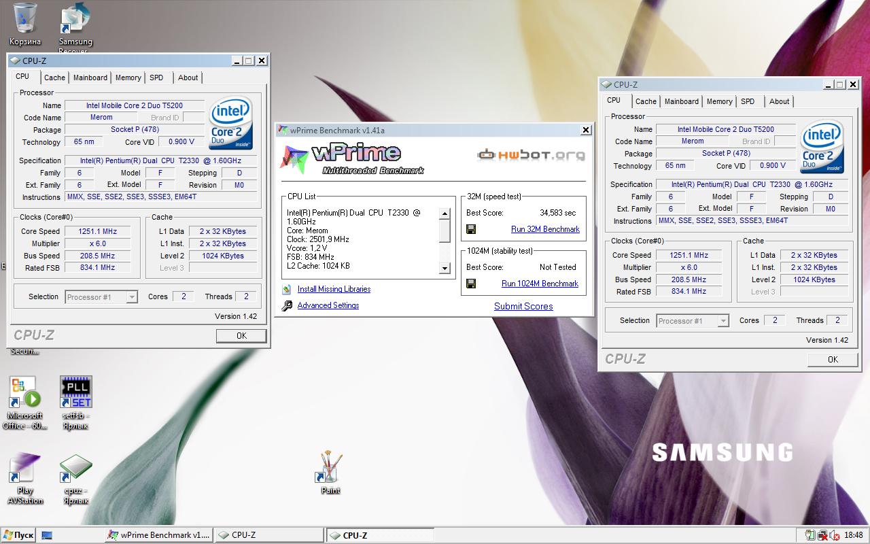The width and height of the screenshot is (870, 544).
Task: Click save icon next to 32M best score
Action: click(471, 229)
